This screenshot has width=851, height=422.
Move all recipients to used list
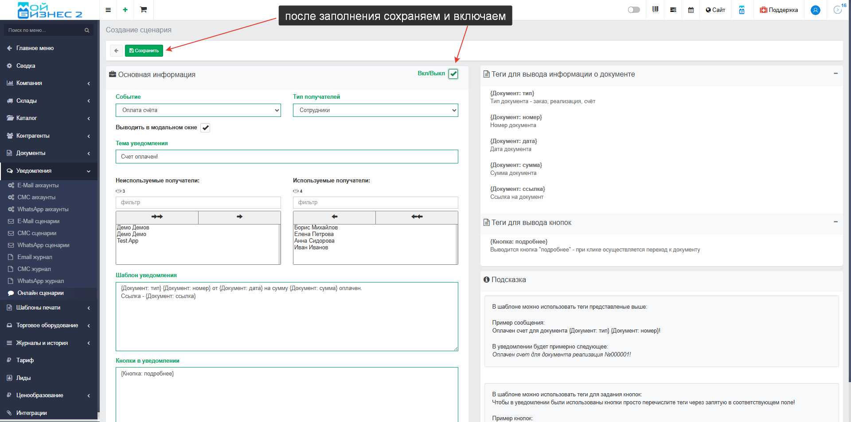[x=157, y=217]
